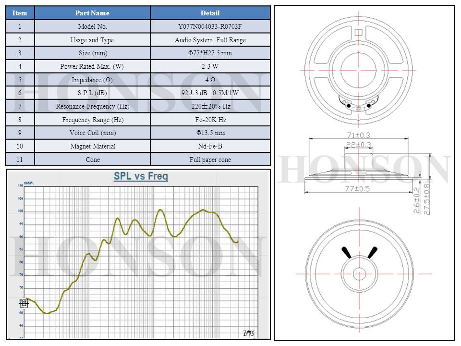Click the LMS logo in chart corner

click(249, 333)
